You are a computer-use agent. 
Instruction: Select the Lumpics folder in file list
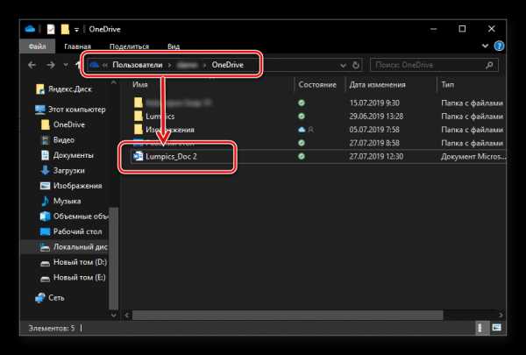click(160, 117)
